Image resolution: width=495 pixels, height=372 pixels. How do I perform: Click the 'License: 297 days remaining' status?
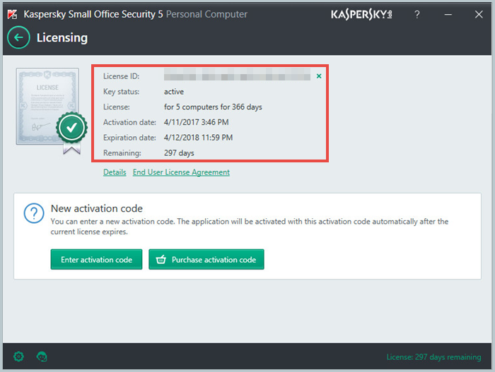point(433,357)
